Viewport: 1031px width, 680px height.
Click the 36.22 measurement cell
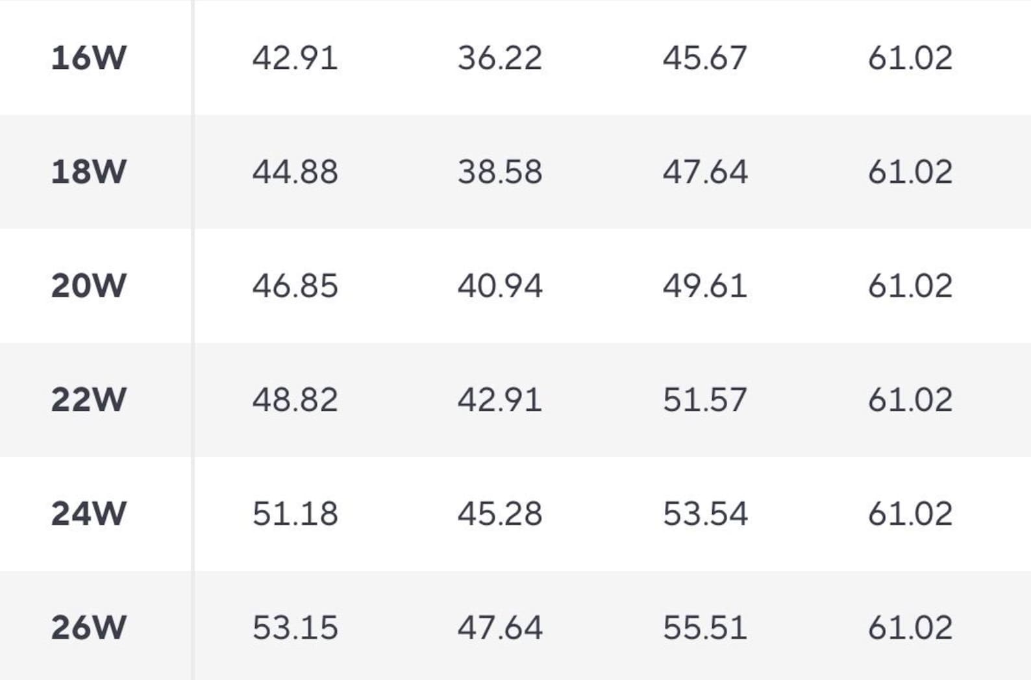pyautogui.click(x=500, y=58)
